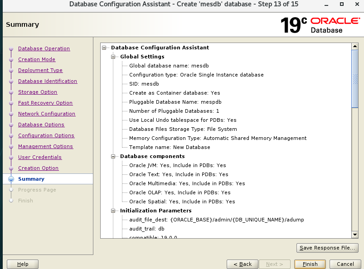Open the Creation Mode step
Screen dimensions: 364x269
(x=37, y=59)
